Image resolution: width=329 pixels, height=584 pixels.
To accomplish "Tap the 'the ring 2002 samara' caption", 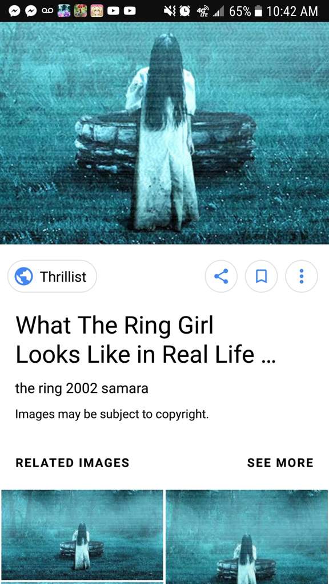I will [x=82, y=388].
